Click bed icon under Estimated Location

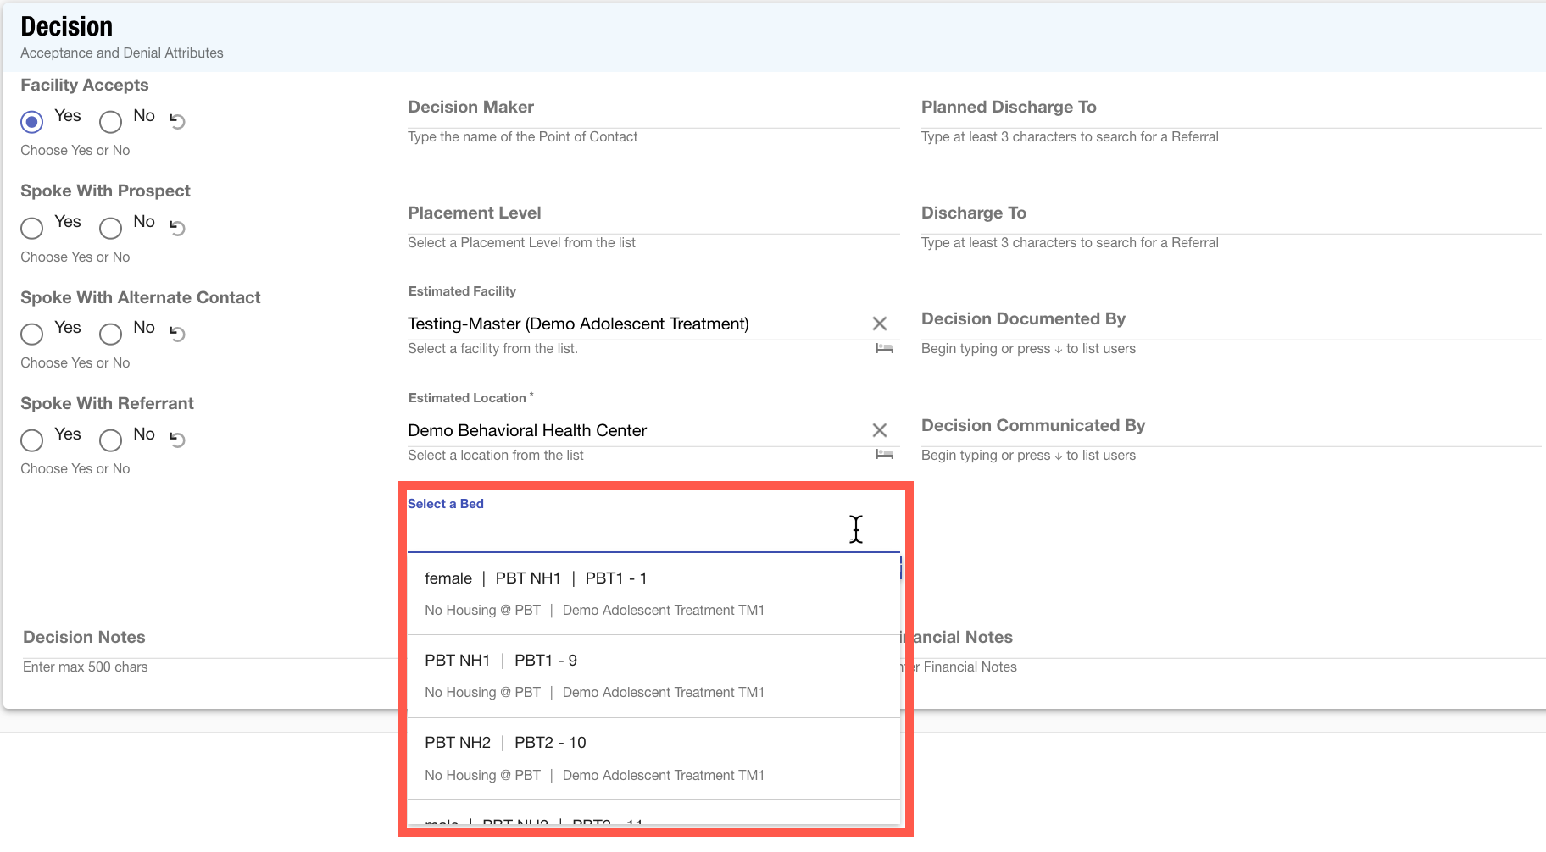[x=884, y=455]
